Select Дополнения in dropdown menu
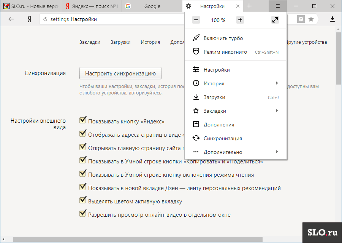The width and height of the screenshot is (342, 243). click(x=236, y=125)
